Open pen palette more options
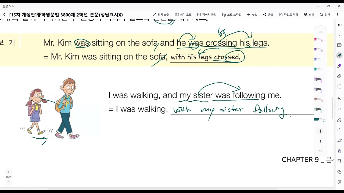 320,142
